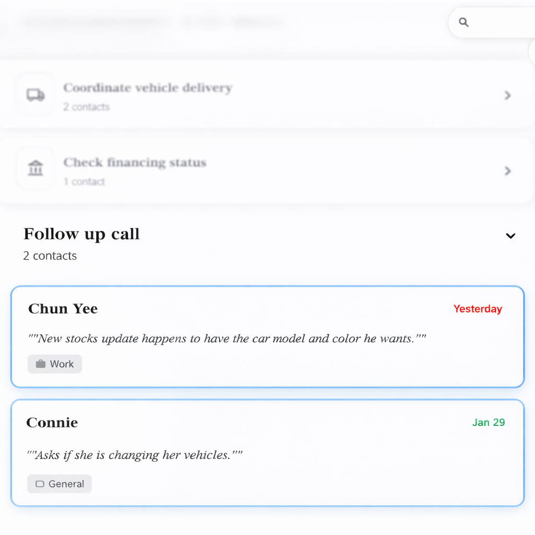Click the General tag's label icon
Screen dimensions: 535x535
coord(40,484)
